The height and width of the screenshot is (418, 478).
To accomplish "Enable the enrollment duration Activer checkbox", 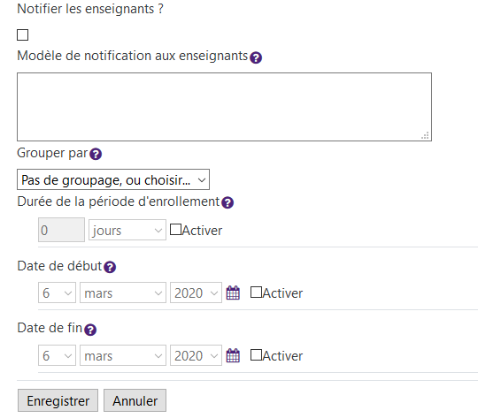I will click(x=175, y=230).
